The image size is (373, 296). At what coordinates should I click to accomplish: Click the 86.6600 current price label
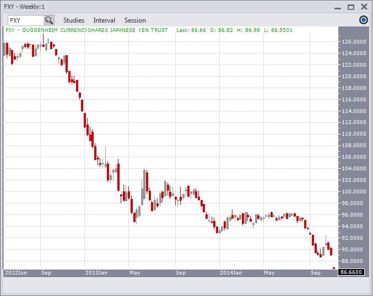(351, 272)
